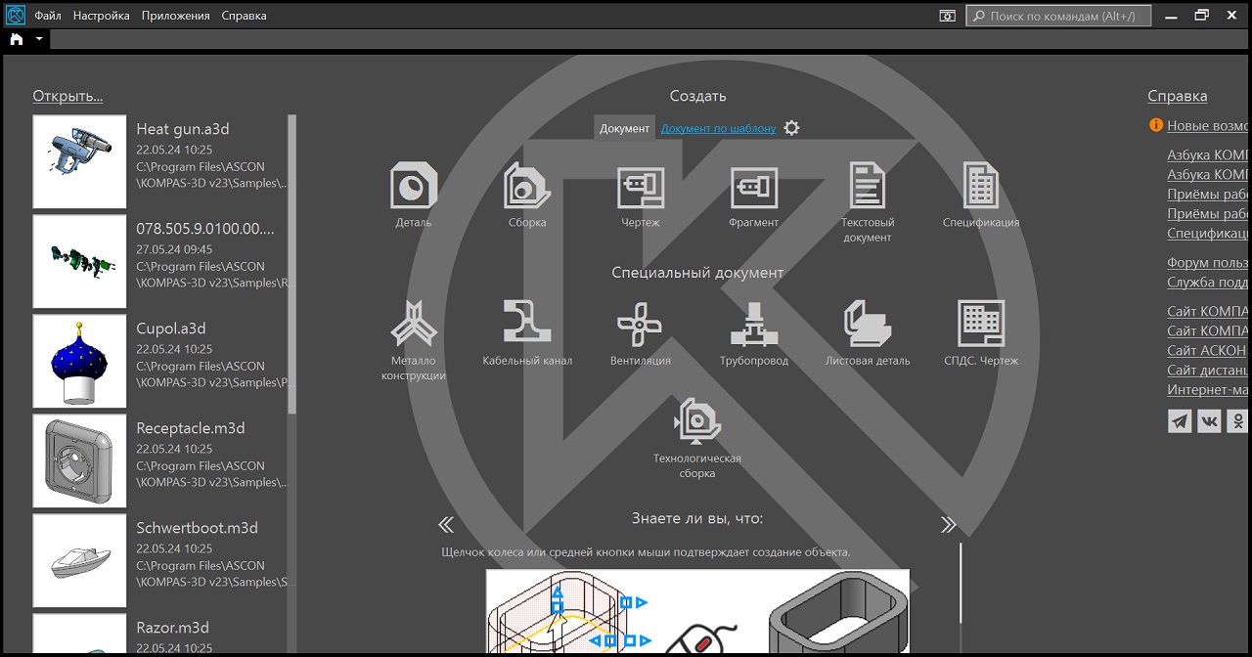Show the next tip with right chevron
Image resolution: width=1252 pixels, height=657 pixels.
click(x=948, y=525)
